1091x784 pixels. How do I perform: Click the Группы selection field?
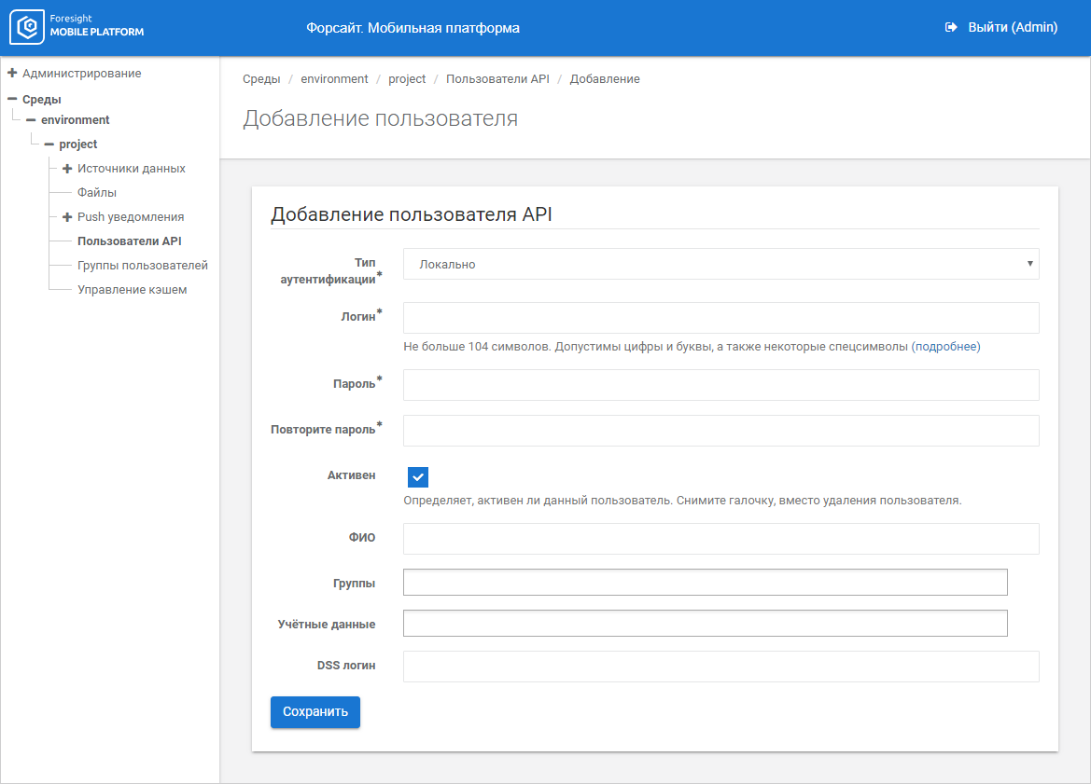coord(705,583)
